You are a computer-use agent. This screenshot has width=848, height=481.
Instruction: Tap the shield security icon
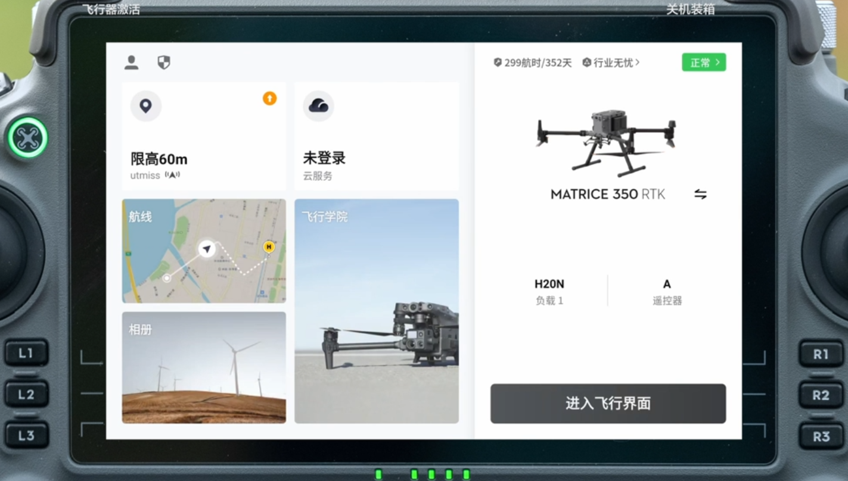(164, 63)
